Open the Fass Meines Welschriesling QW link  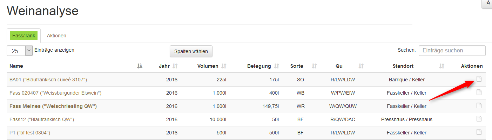[x=53, y=106]
